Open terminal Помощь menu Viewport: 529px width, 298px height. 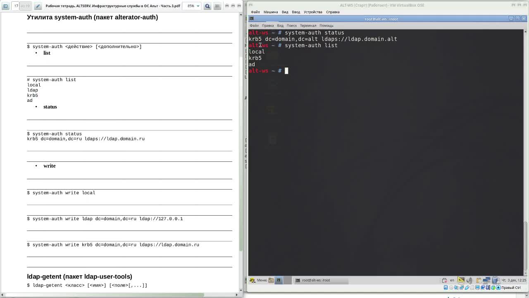[x=326, y=26]
